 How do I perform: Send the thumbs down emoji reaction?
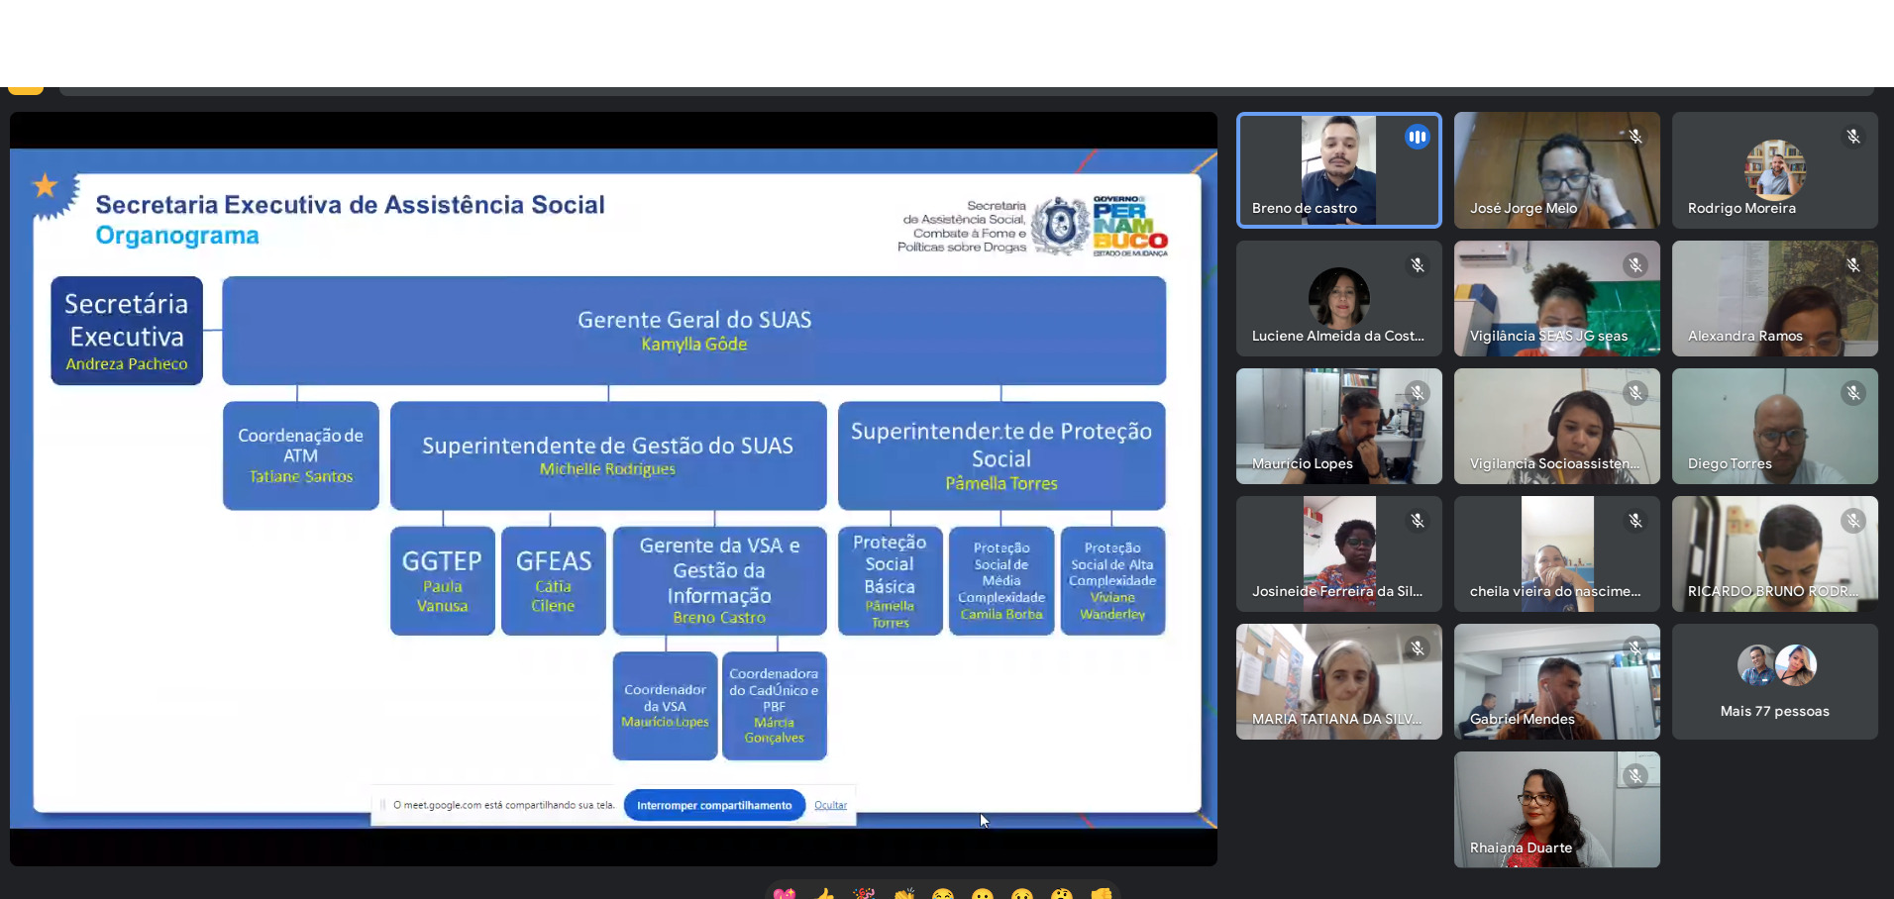point(1102,894)
